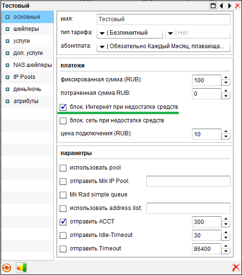The width and height of the screenshot is (242, 275).
Task: Click the maximize square icon in title bar
Action: coord(213,6)
